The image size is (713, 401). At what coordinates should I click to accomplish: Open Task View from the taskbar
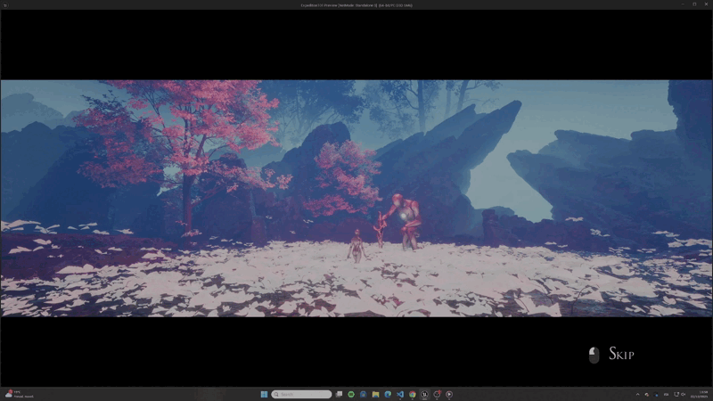pos(339,394)
